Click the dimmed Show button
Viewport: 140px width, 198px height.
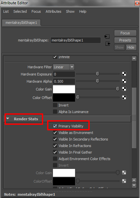120,47
